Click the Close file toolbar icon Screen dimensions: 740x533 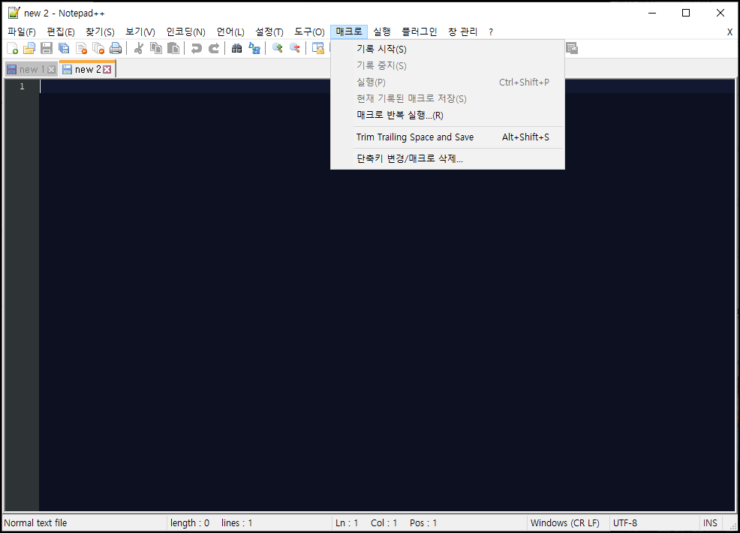[81, 48]
